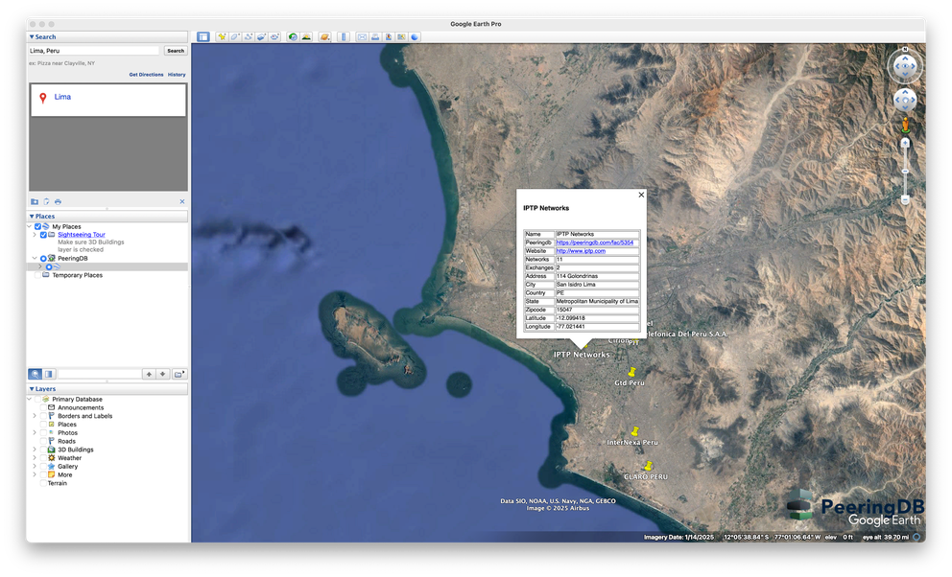The image size is (952, 577).
Task: Expand the Sightseeing Tour tree node
Action: point(35,235)
